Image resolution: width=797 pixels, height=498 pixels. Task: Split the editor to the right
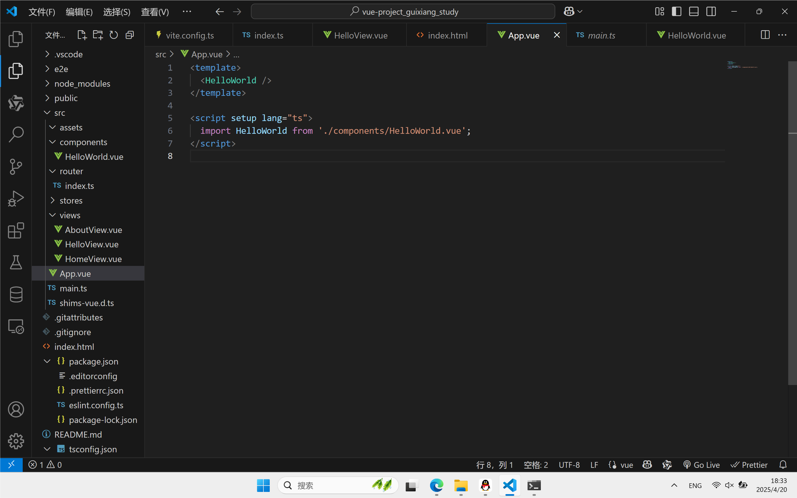(x=765, y=35)
